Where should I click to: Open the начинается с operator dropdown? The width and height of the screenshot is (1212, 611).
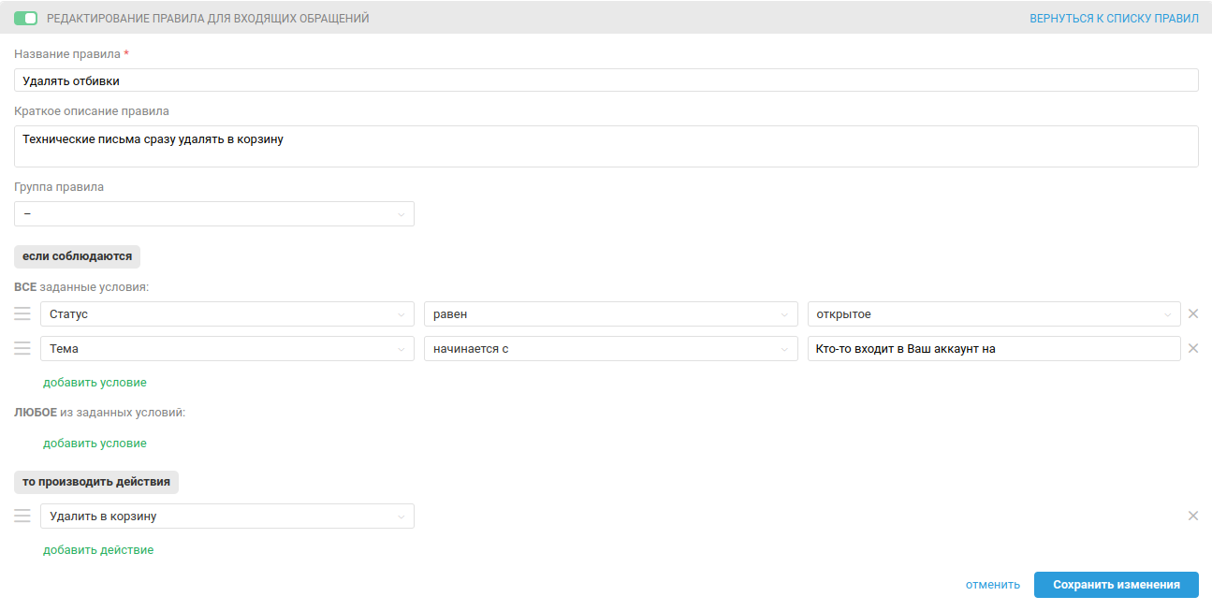coord(611,349)
